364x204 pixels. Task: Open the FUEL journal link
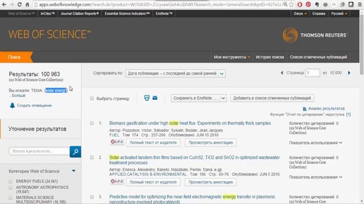point(114,135)
